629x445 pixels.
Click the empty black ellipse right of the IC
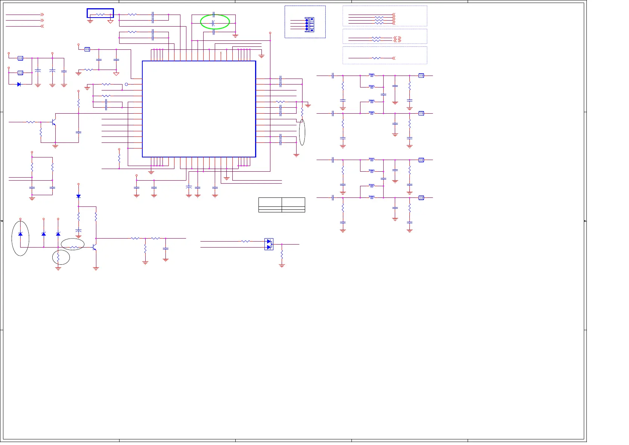pos(302,132)
